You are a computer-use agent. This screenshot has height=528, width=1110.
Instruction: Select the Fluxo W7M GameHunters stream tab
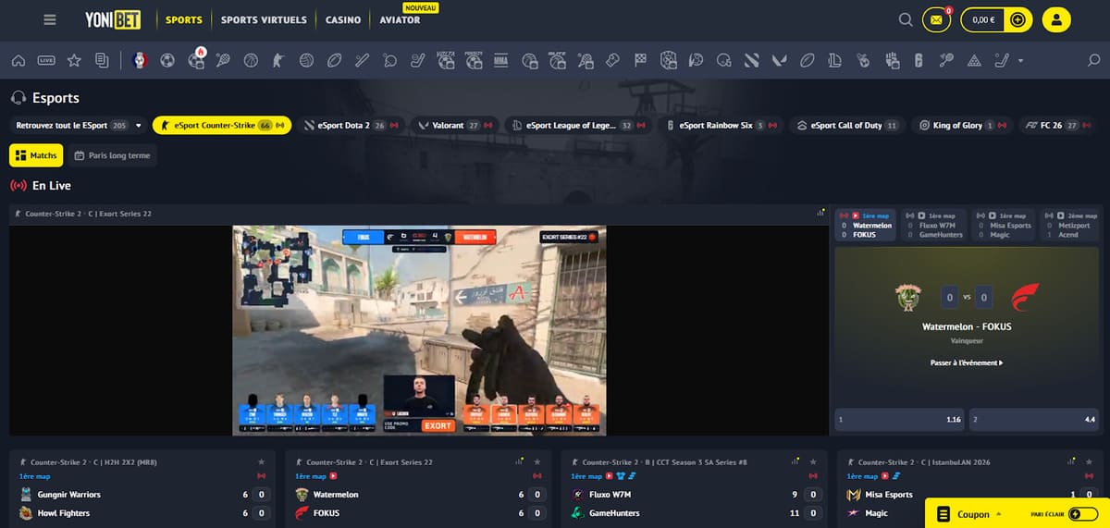tap(934, 225)
